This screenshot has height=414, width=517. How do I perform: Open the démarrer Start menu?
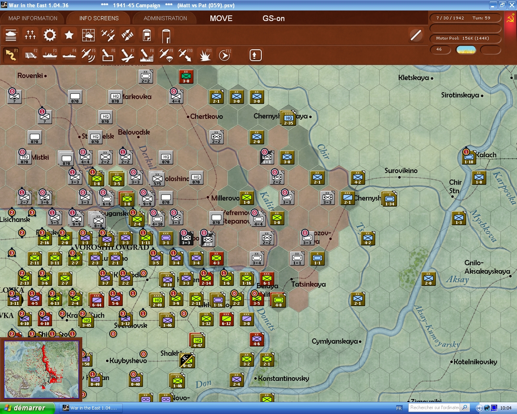tap(27, 408)
